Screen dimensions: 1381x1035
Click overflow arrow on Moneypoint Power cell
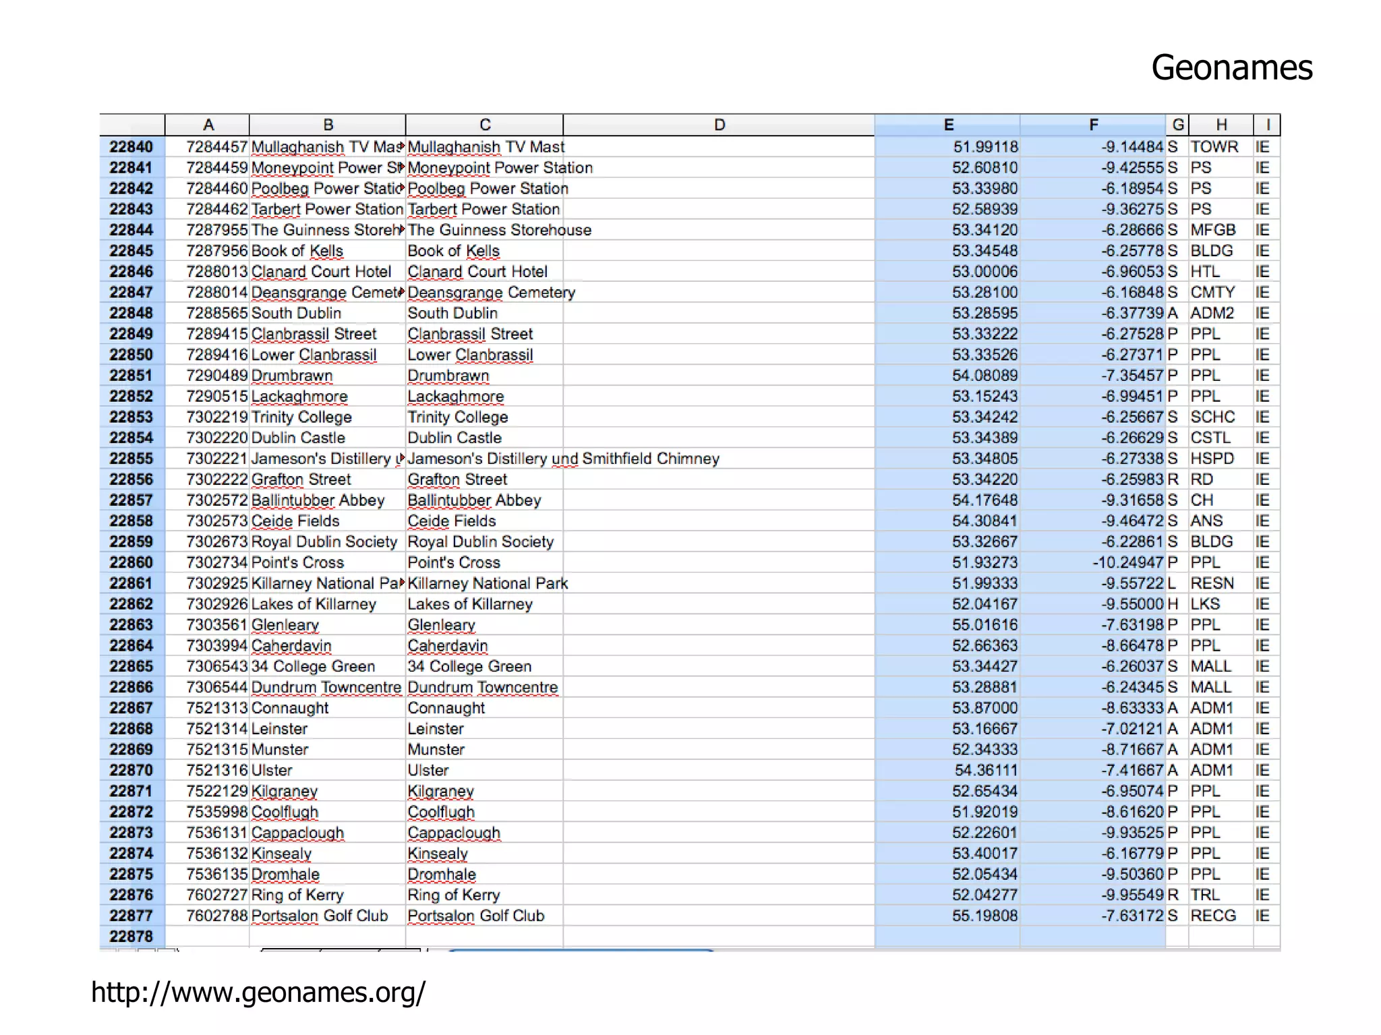tap(403, 167)
